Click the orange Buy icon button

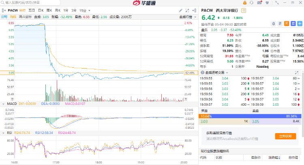tap(287, 23)
